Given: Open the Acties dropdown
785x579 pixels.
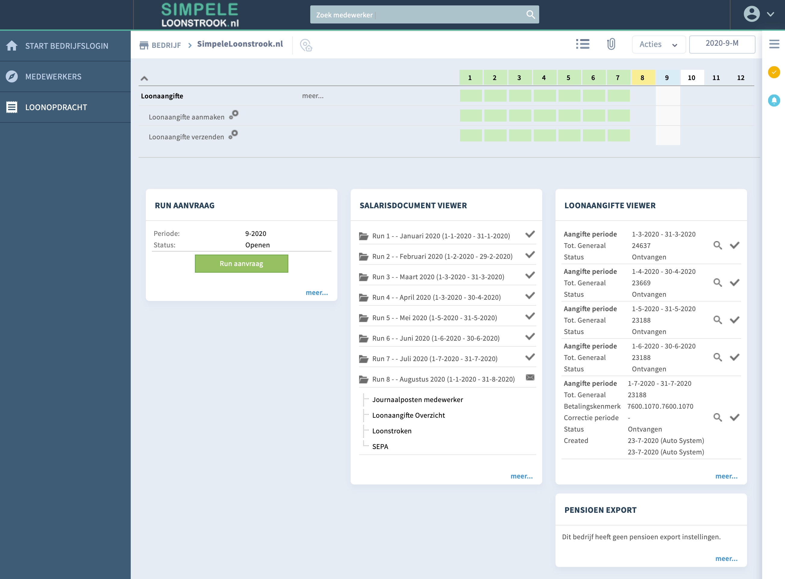Looking at the screenshot, I should click(658, 45).
